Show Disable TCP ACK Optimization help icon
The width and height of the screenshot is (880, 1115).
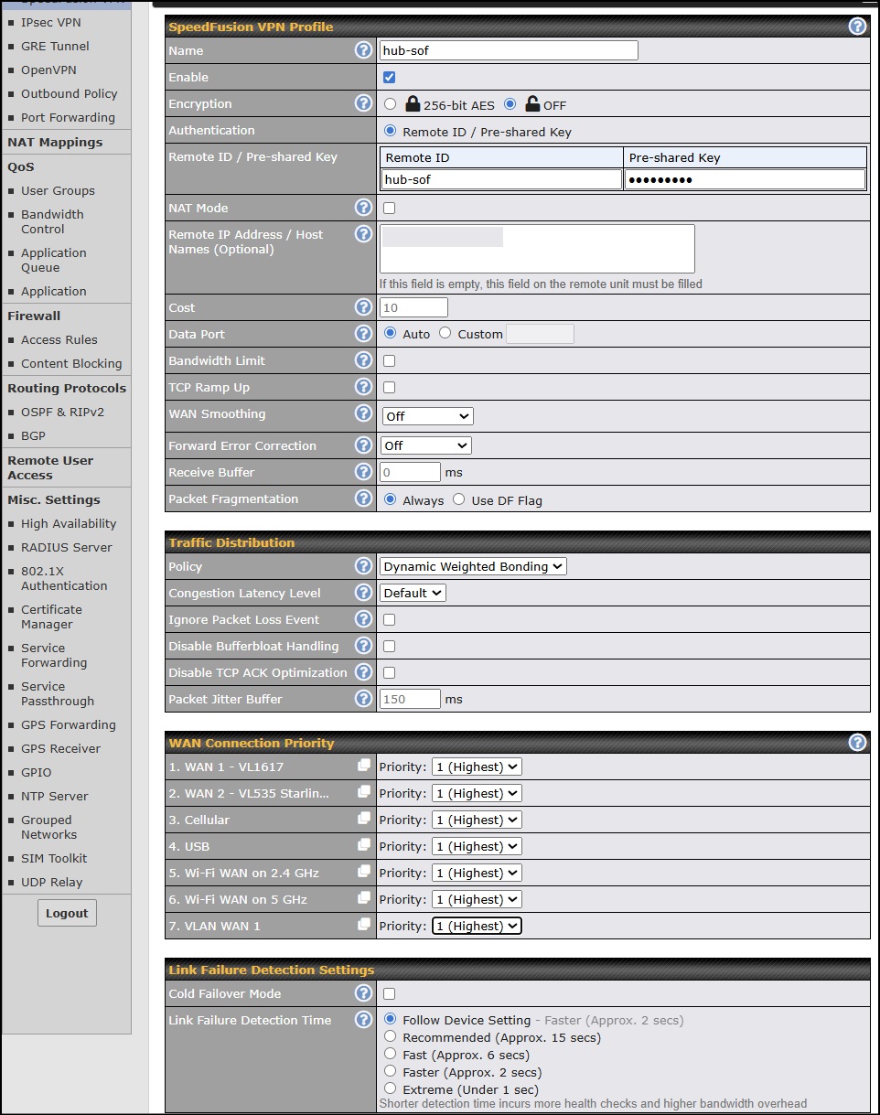click(363, 672)
